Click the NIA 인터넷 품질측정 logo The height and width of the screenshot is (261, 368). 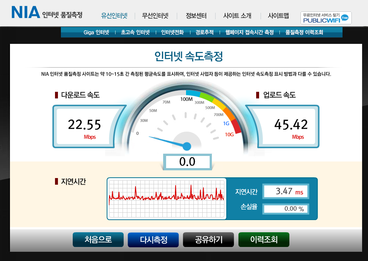point(47,13)
